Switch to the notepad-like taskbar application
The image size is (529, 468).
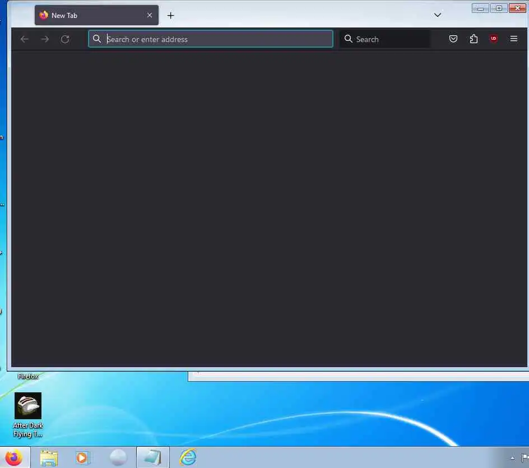coord(153,457)
